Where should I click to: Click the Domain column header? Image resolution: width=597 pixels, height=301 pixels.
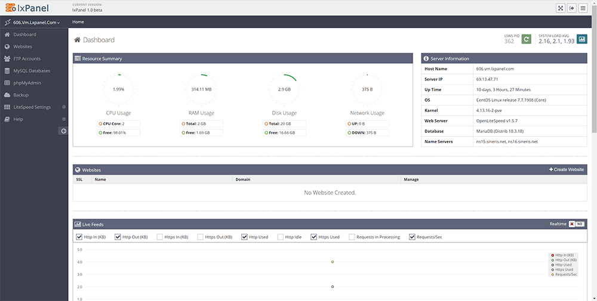tap(243, 179)
